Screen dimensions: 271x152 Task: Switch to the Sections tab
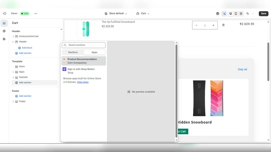[x=73, y=52]
